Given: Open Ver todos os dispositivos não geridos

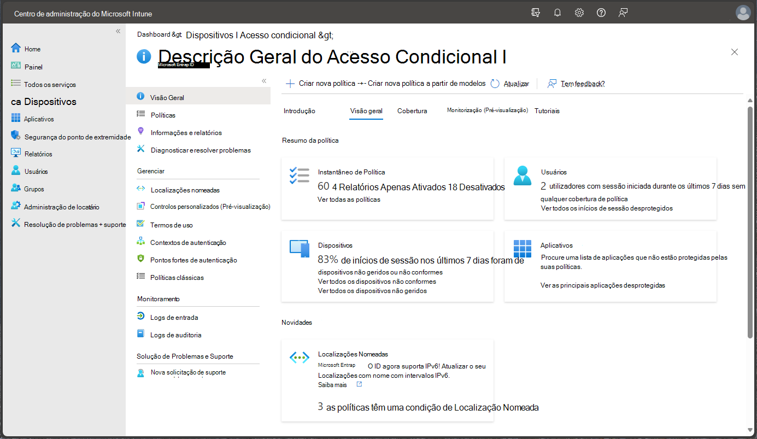Looking at the screenshot, I should point(372,291).
